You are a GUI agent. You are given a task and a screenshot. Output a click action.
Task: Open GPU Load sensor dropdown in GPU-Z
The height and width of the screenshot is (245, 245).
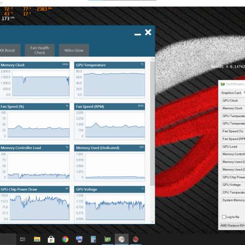(233, 147)
